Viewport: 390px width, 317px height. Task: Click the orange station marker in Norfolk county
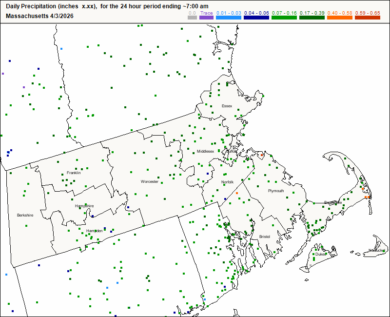click(237, 193)
